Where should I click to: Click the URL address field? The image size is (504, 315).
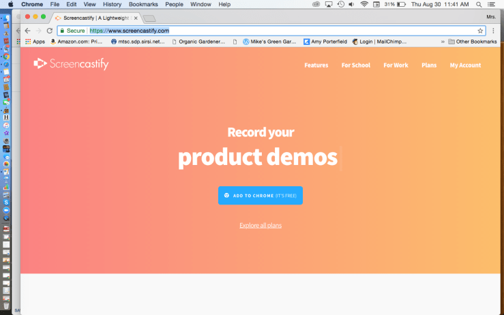[273, 31]
